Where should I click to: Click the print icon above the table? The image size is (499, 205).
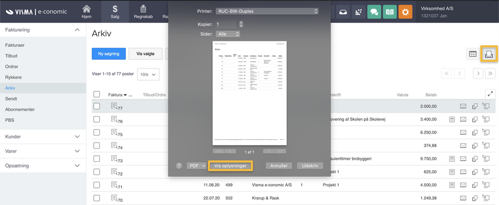tap(489, 54)
